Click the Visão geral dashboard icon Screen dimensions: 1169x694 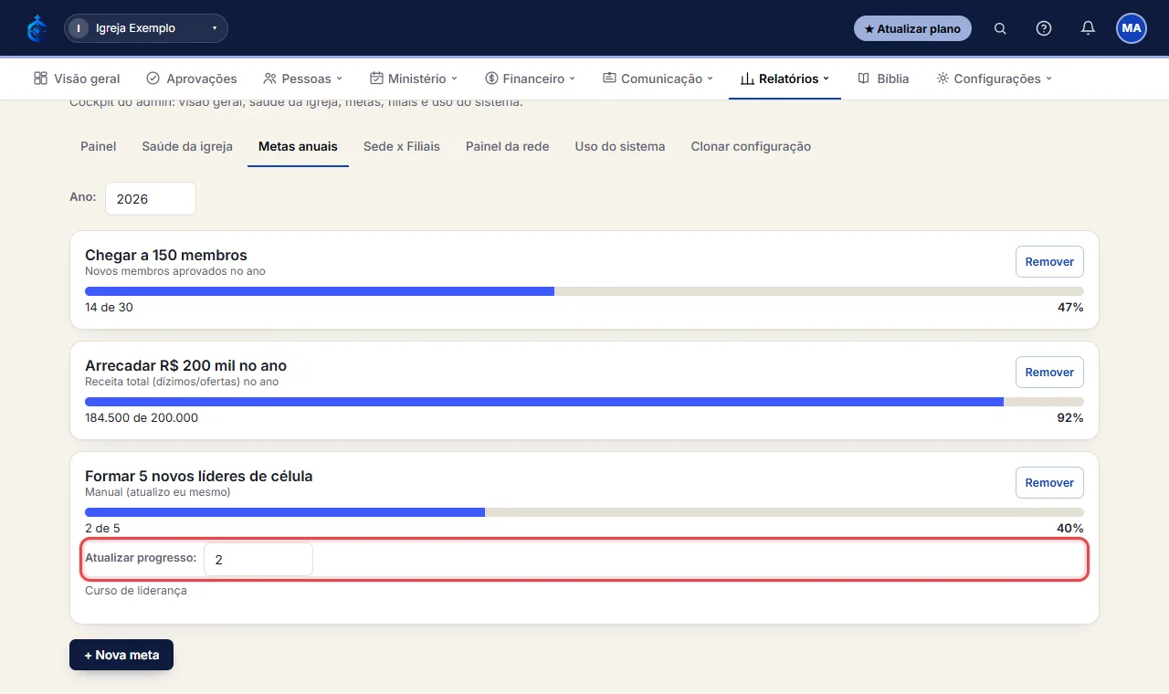click(40, 79)
